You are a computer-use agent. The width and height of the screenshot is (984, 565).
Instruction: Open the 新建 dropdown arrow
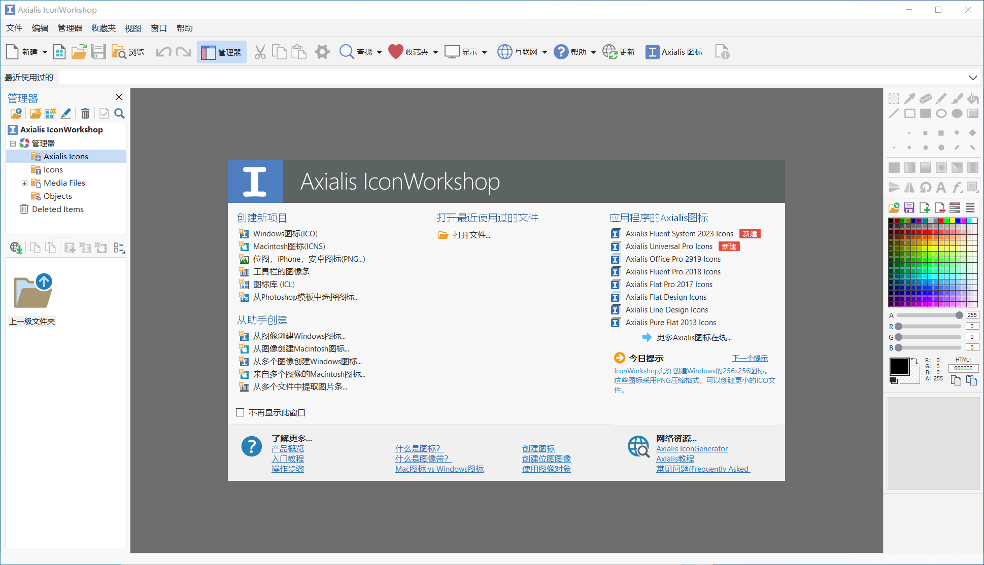(45, 52)
